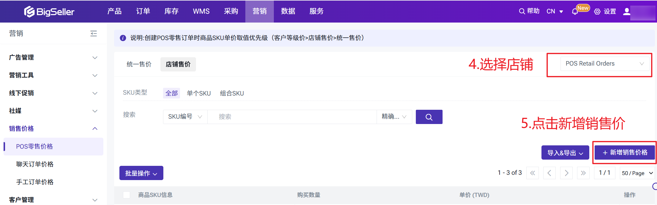Image resolution: width=657 pixels, height=205 pixels.
Task: Go to the next page arrow
Action: tap(566, 173)
